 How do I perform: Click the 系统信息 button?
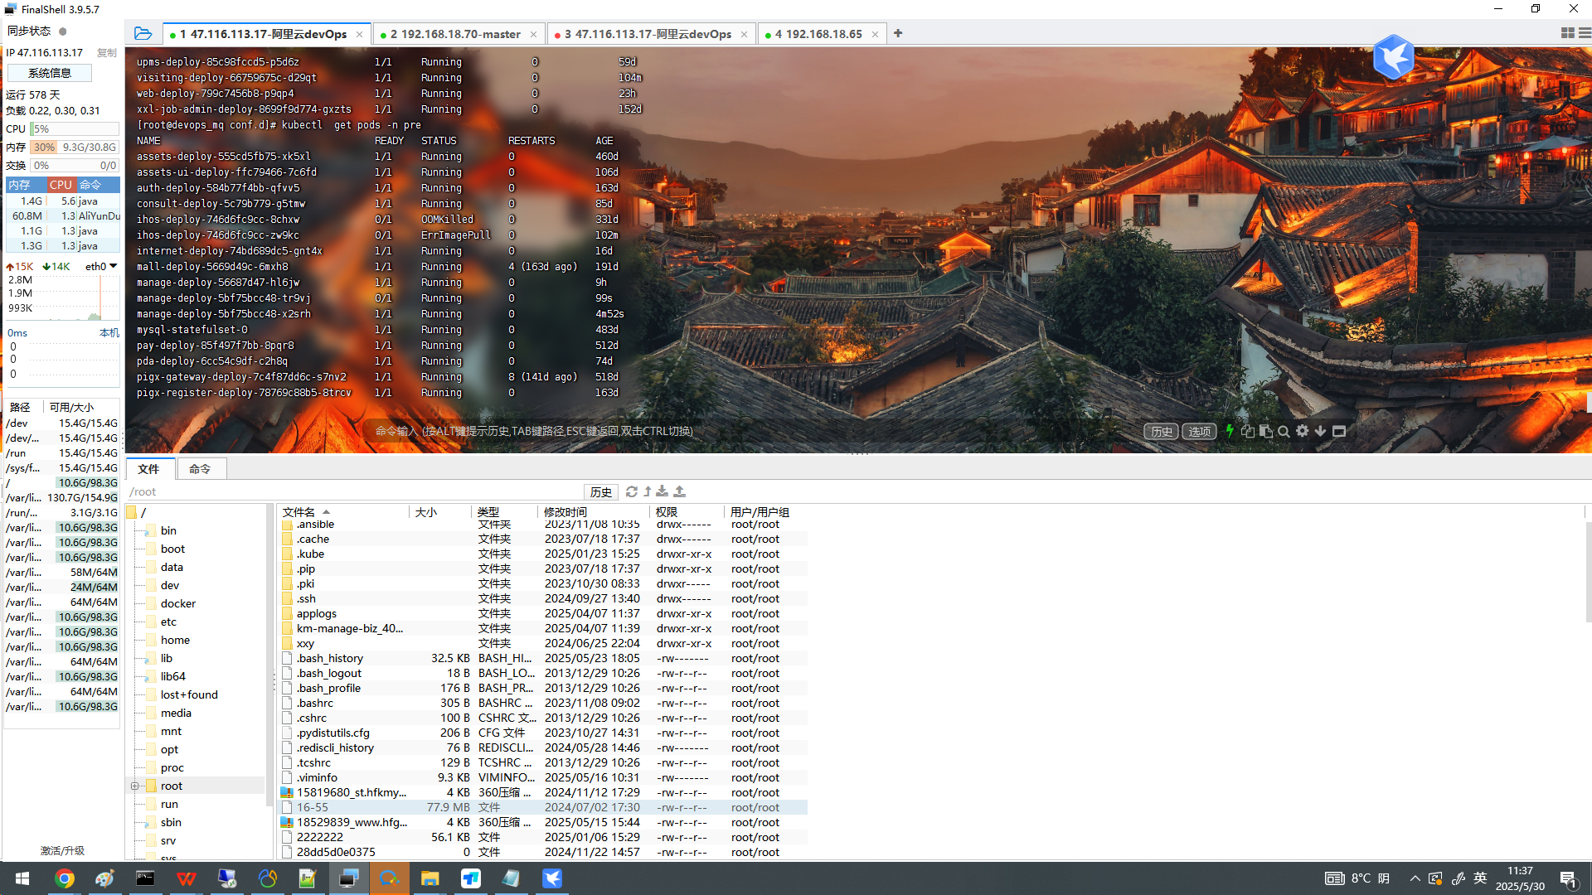click(50, 73)
